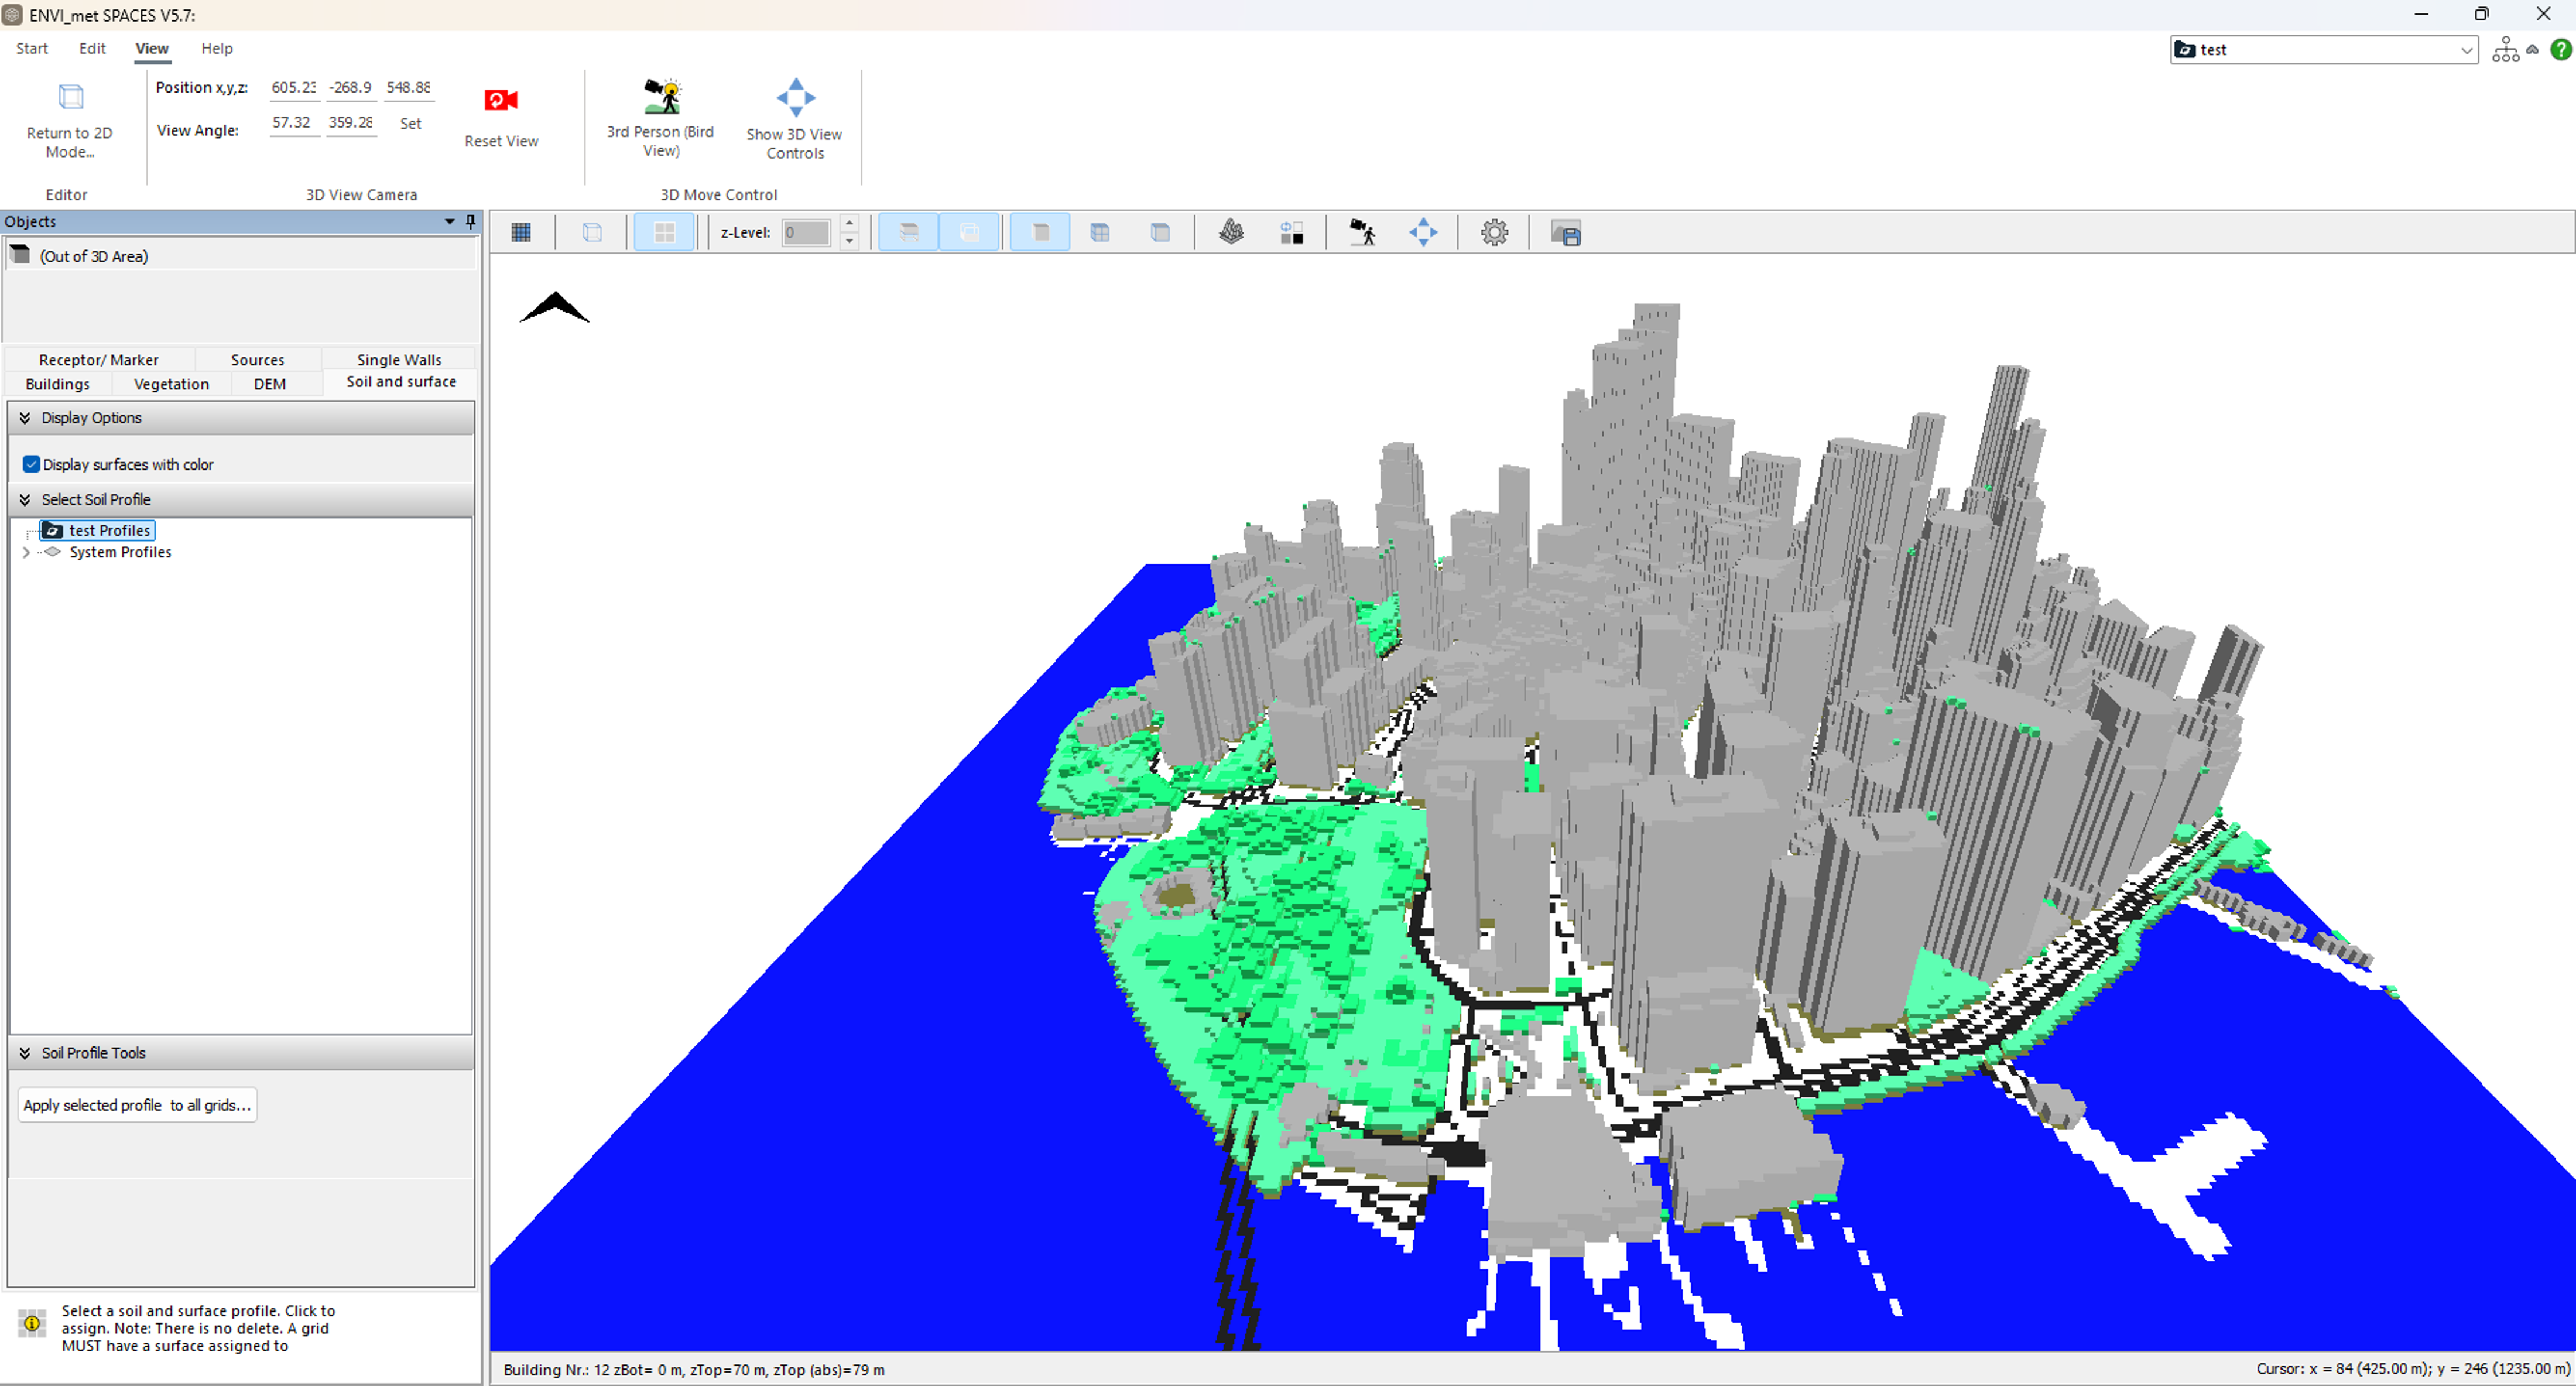Click the terrain rendering icon in the toolbar
Screen dimensions: 2576x1386
1232,232
